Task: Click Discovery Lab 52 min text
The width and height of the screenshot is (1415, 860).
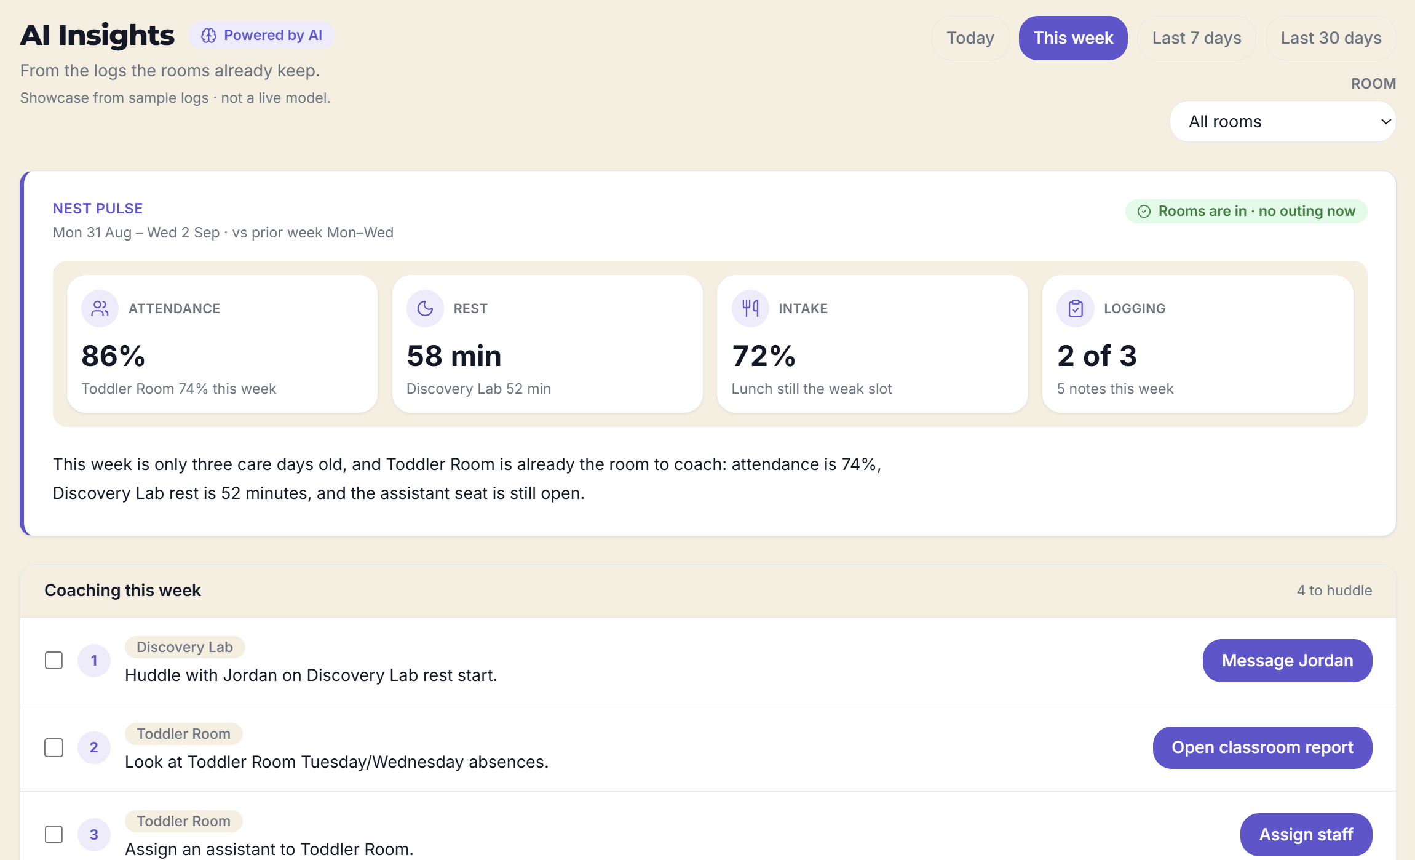Action: click(479, 389)
